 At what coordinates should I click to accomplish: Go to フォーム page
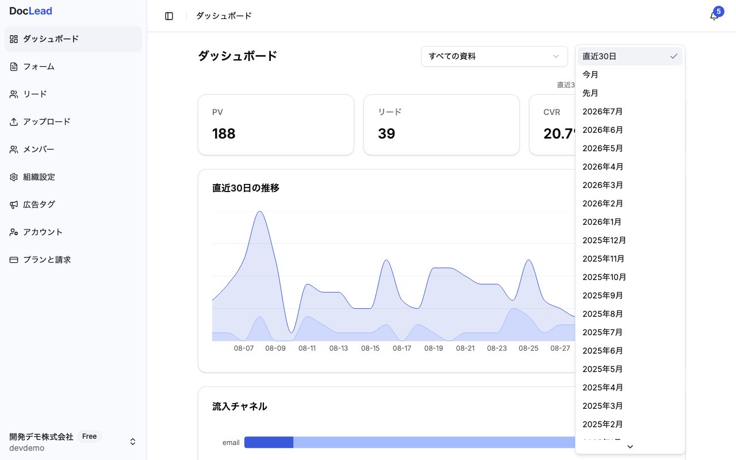tap(73, 67)
